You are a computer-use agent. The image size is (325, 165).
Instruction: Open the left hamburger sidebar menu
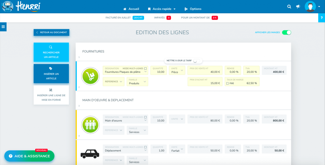3,27
